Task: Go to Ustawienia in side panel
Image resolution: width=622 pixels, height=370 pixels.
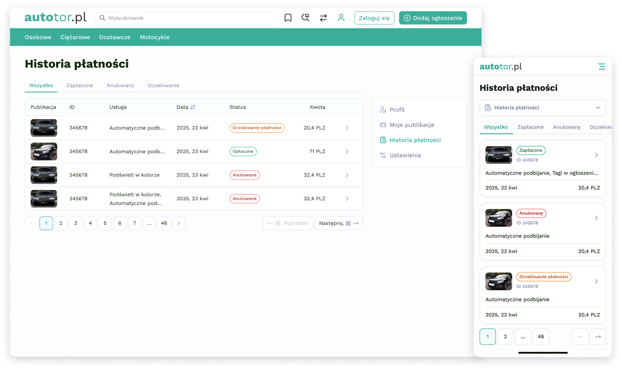Action: 405,155
